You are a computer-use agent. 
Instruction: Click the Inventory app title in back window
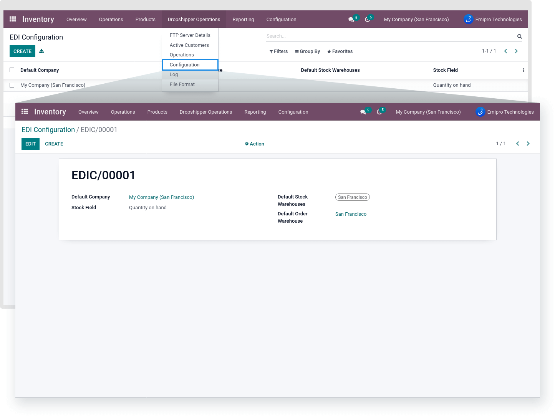(x=38, y=19)
